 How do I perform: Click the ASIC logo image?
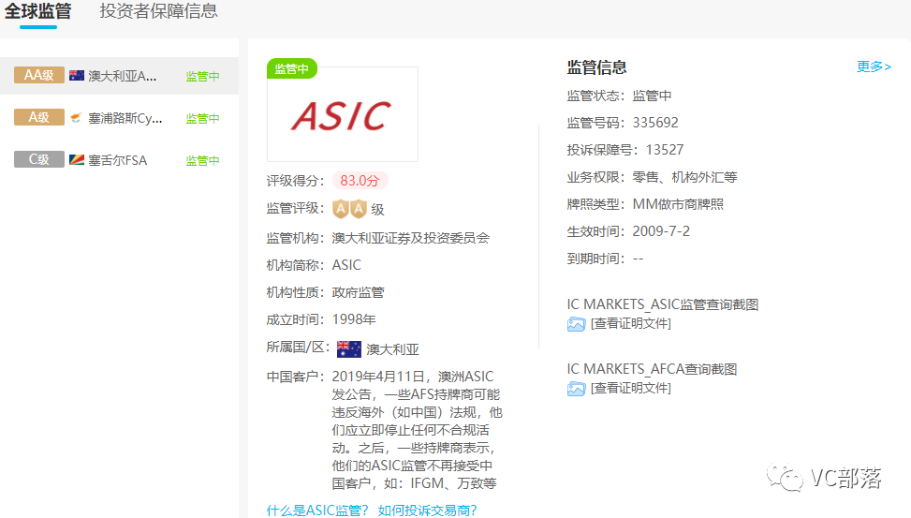click(342, 114)
